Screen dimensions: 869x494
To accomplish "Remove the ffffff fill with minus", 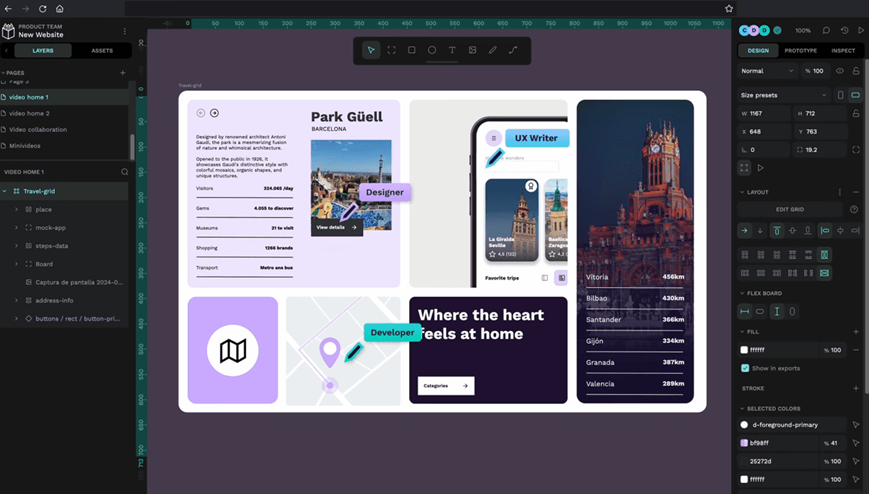I will coord(856,350).
